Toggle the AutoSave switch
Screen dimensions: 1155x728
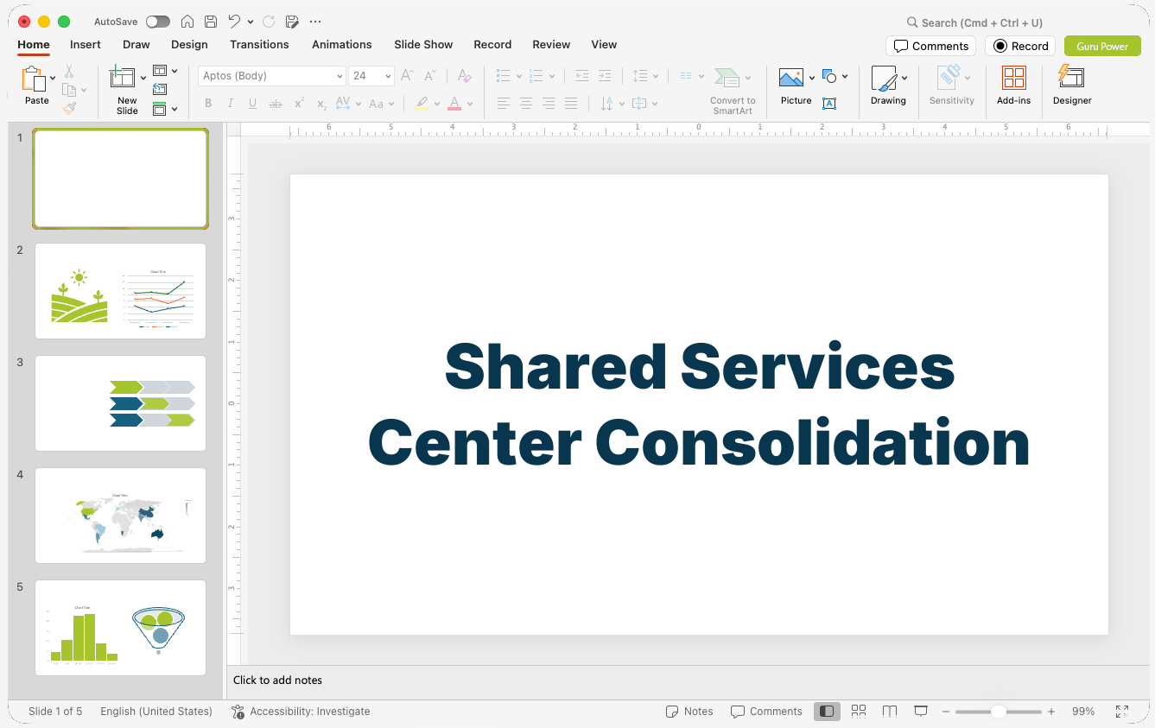[158, 22]
